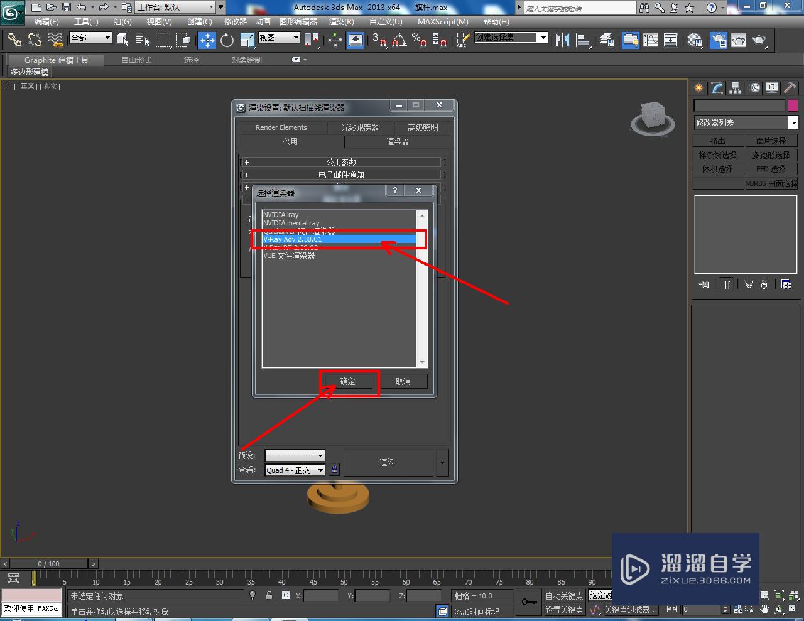Open the 'MAXScript(M)' menu
This screenshot has height=621, width=804.
pyautogui.click(x=443, y=21)
